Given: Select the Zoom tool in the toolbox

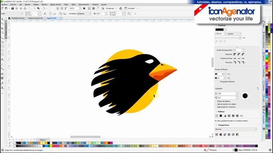Looking at the screenshot, I should pyautogui.click(x=2, y=32).
